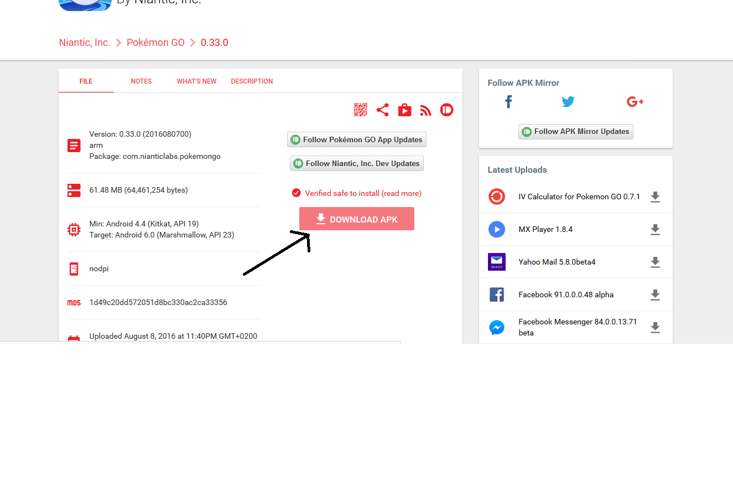733x496 pixels.
Task: Open APK Mirror Facebook page icon
Action: pyautogui.click(x=508, y=102)
